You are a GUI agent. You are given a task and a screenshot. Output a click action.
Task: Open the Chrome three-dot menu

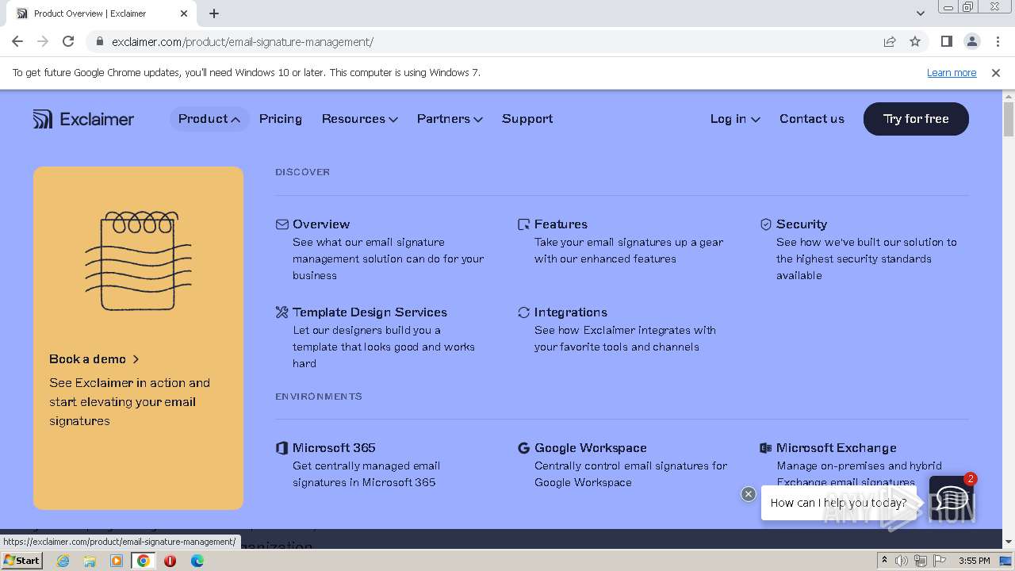tap(998, 41)
